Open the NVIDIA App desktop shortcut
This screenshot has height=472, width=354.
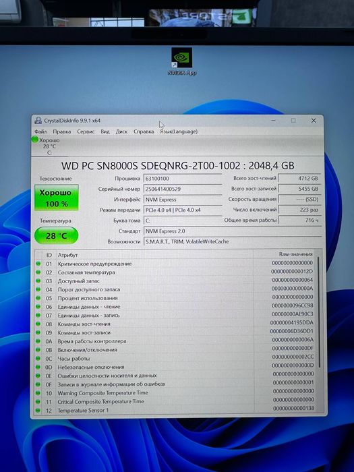point(182,61)
